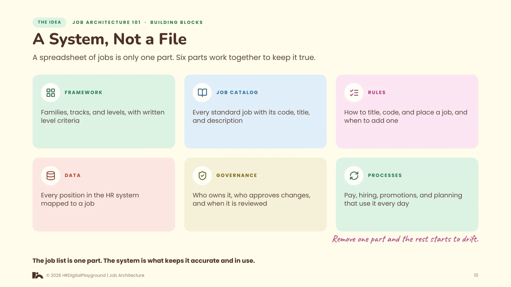Click handwritten note 'Remove one part' text
The height and width of the screenshot is (287, 511).
click(x=405, y=239)
